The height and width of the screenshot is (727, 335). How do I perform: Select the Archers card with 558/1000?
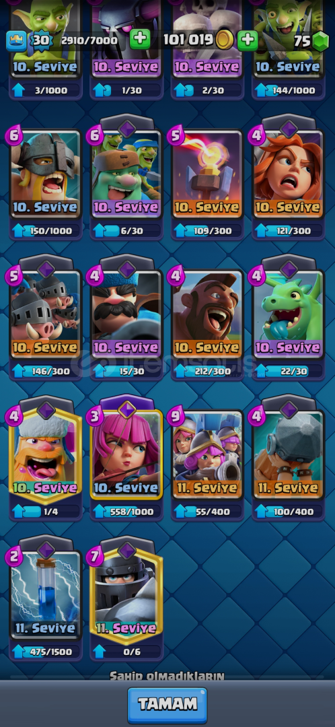[126, 454]
